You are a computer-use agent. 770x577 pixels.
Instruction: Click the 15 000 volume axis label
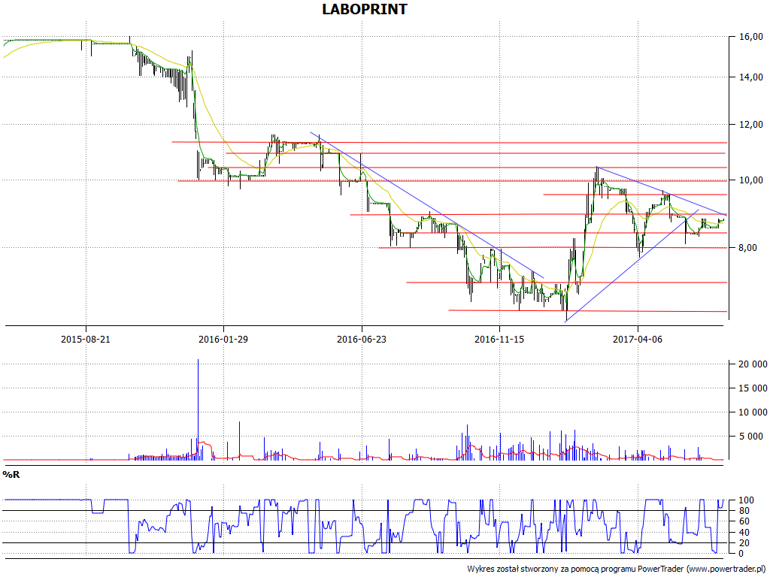(753, 388)
